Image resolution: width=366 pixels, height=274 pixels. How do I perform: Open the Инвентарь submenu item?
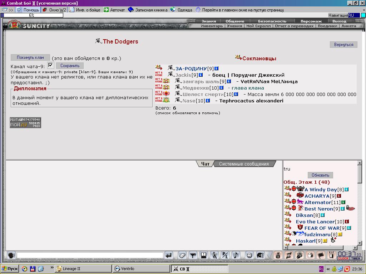coord(212,26)
